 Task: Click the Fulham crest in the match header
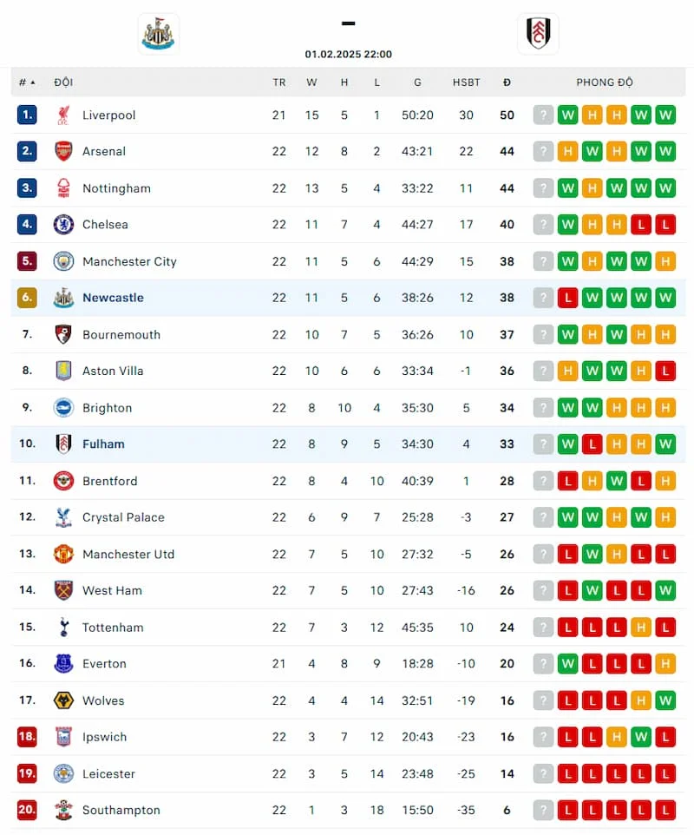point(538,34)
